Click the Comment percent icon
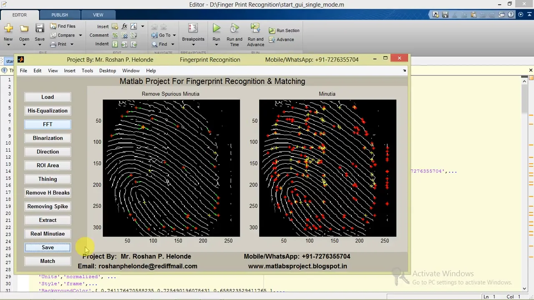The height and width of the screenshot is (300, 534). [115, 35]
